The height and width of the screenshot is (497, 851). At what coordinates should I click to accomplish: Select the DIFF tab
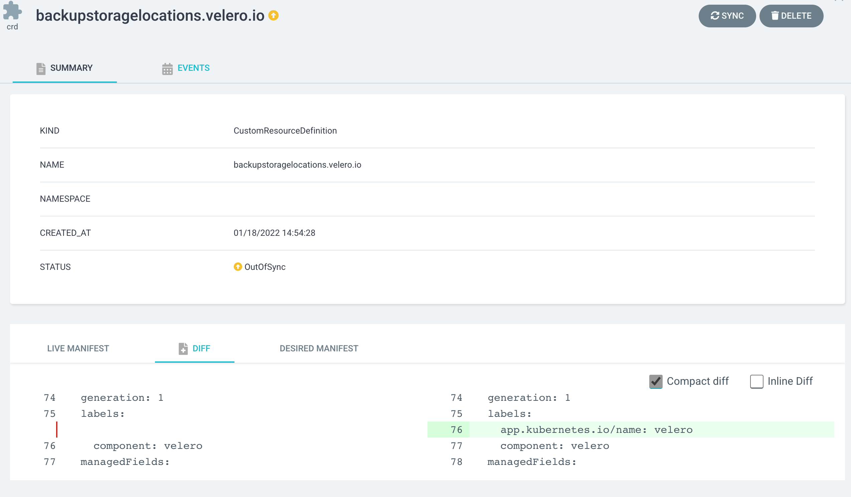(194, 348)
